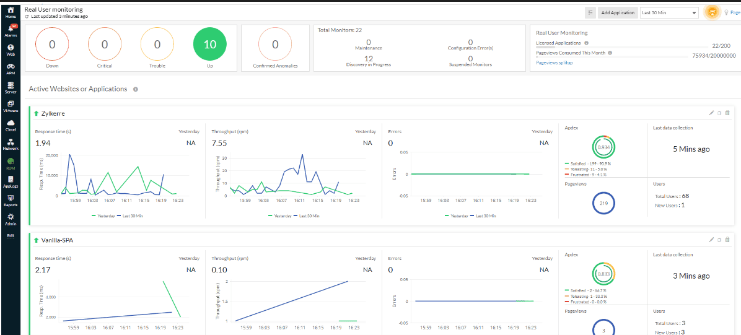Click the orange chat assistant icon
741x335 pixels.
(712, 13)
